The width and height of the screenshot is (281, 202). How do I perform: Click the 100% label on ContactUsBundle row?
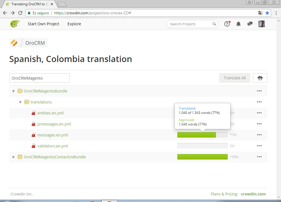pos(234,157)
